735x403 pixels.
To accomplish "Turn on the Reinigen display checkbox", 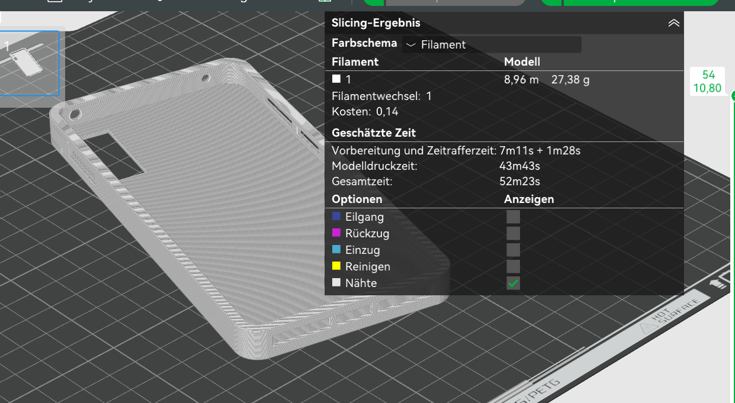I will pyautogui.click(x=513, y=267).
